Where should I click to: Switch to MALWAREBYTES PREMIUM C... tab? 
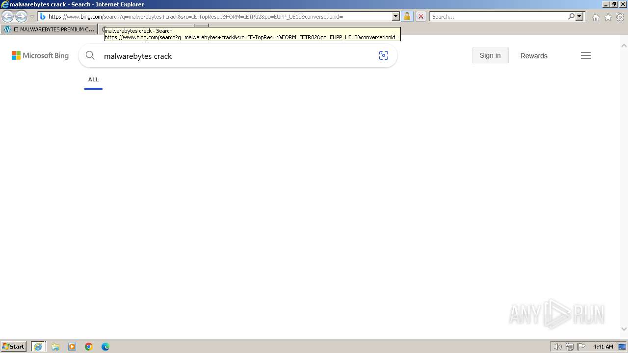[x=49, y=29]
